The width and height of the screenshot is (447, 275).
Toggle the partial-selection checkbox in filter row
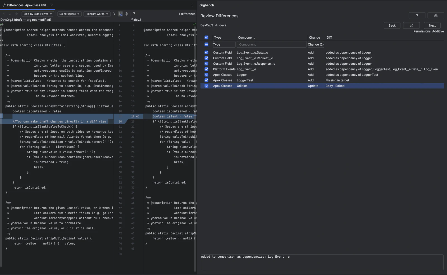coord(206,44)
